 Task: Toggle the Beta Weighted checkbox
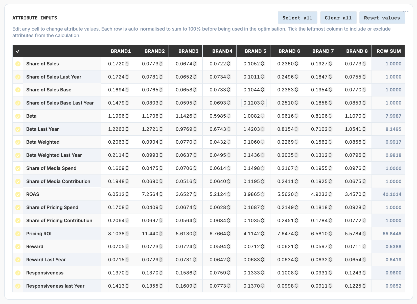pyautogui.click(x=18, y=142)
